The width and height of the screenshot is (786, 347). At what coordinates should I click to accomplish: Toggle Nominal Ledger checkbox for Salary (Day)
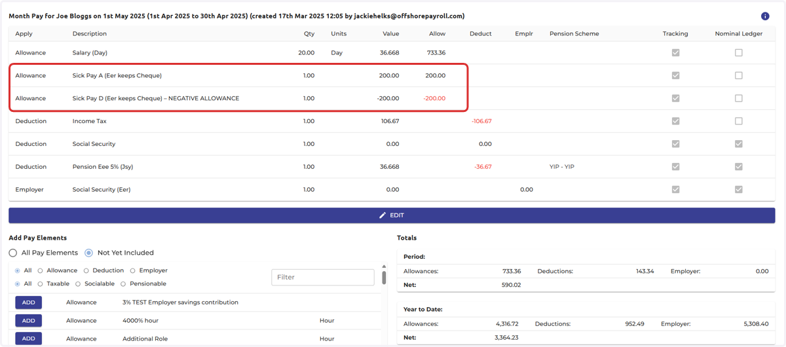pos(739,53)
